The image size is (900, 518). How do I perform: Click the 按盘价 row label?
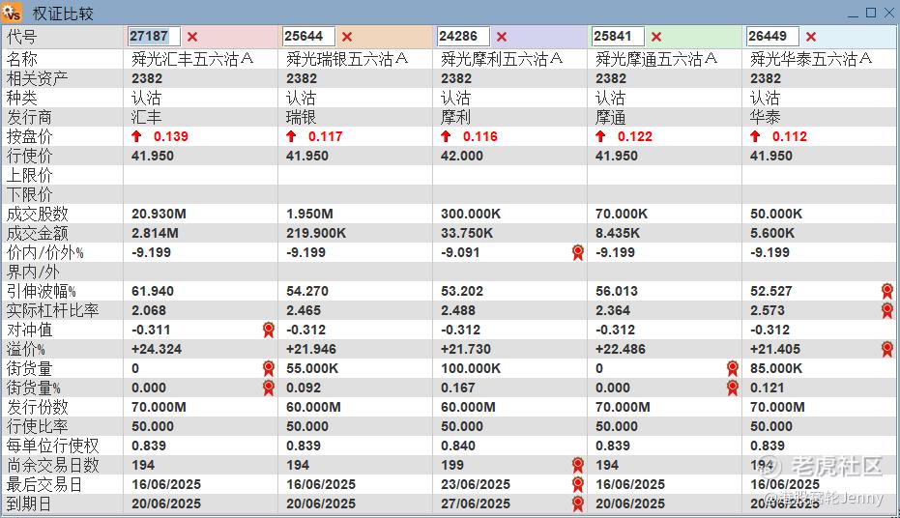click(29, 136)
